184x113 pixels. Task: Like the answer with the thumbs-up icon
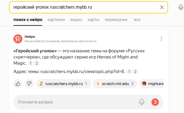pos(18,84)
